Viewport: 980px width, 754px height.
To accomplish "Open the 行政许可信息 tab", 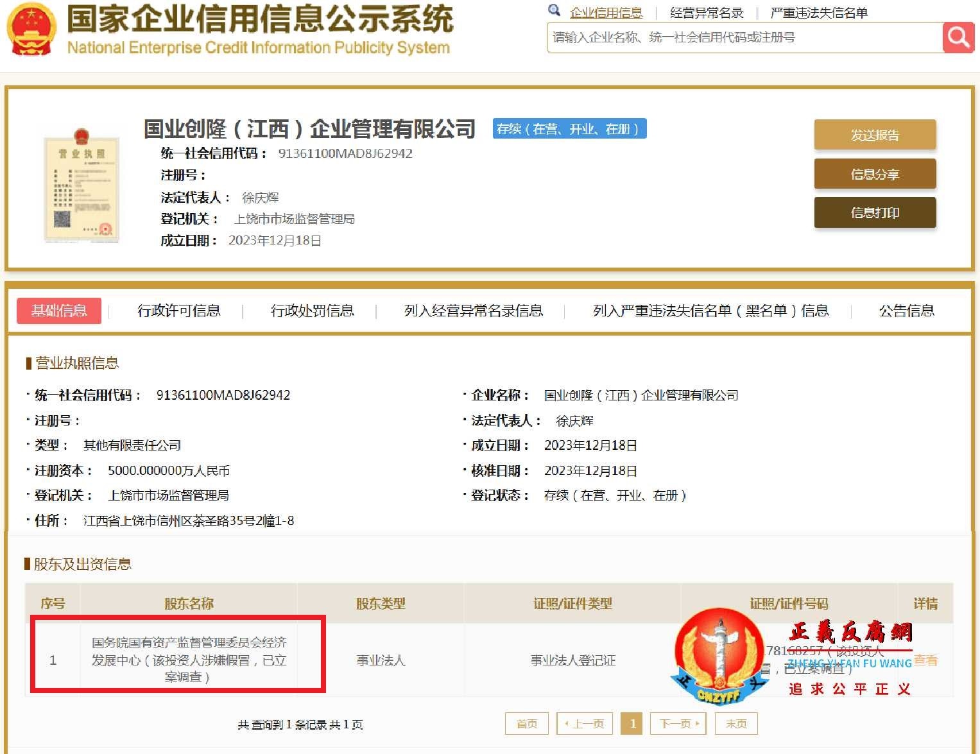I will (x=180, y=311).
